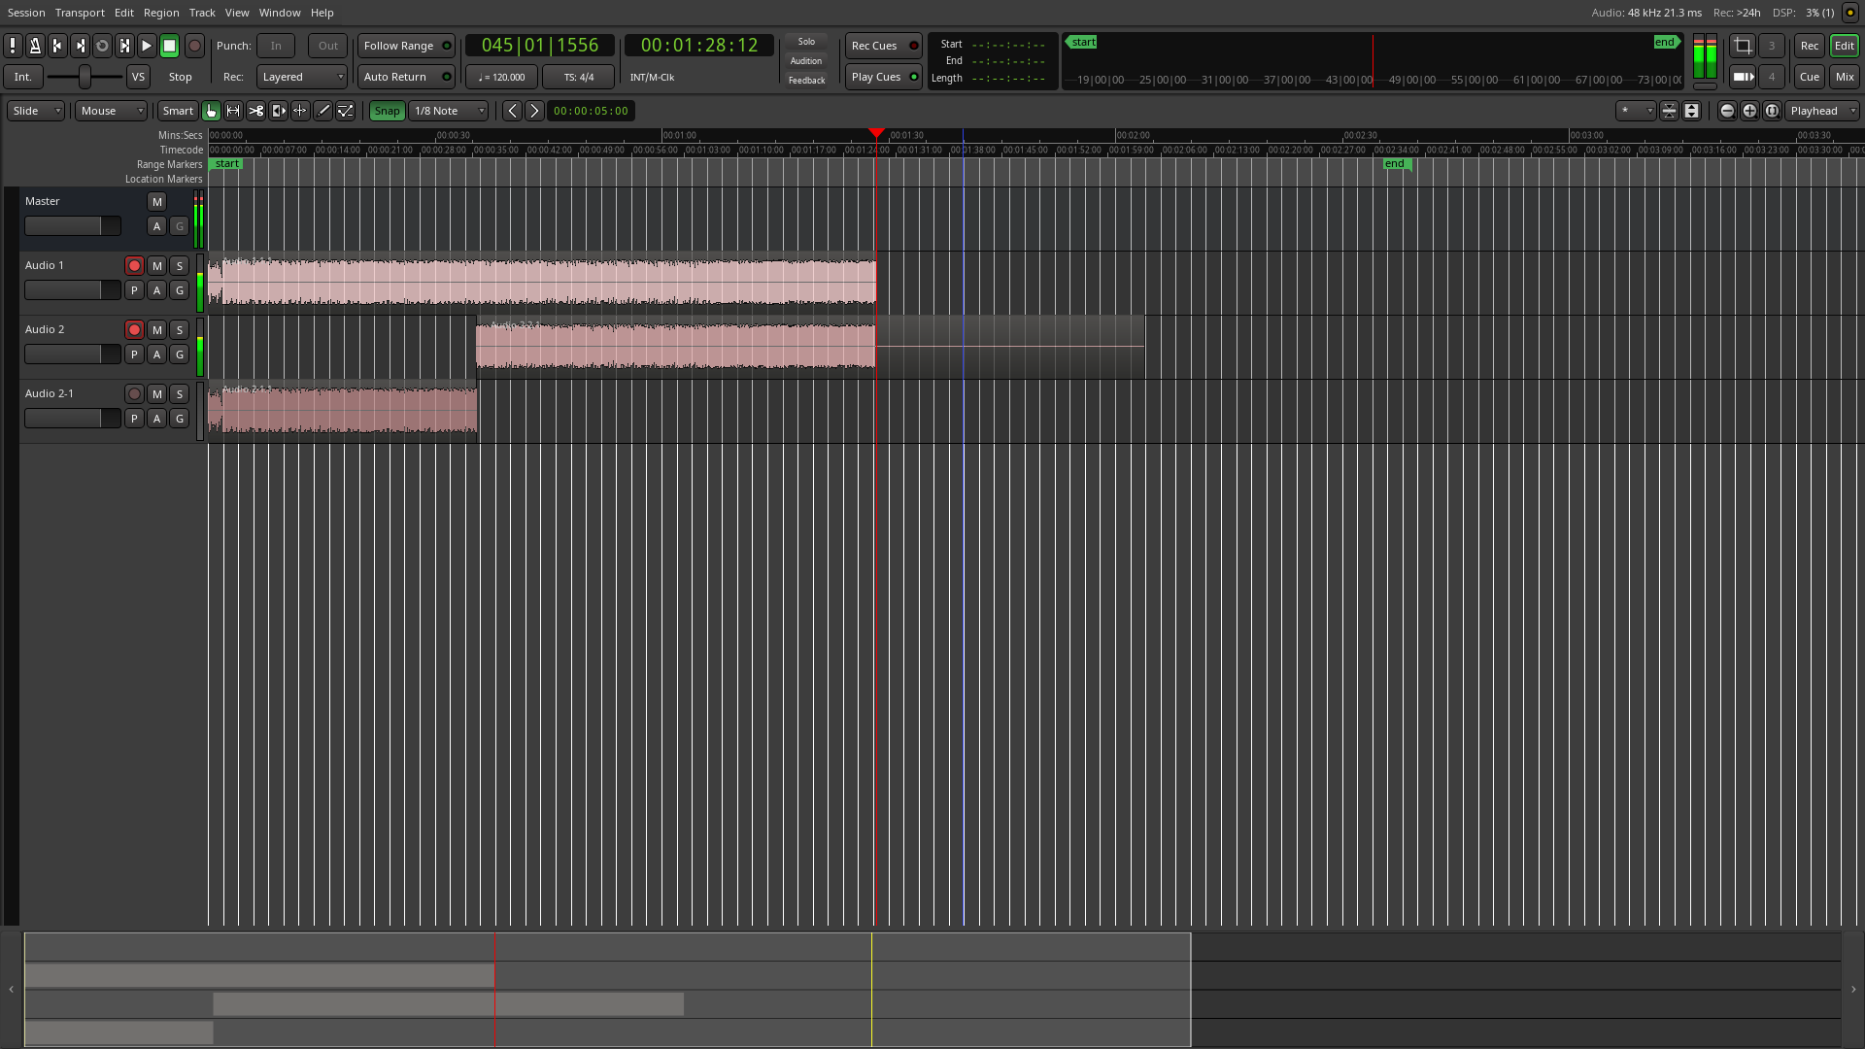The height and width of the screenshot is (1049, 1865).
Task: Open the Region menu
Action: click(161, 13)
